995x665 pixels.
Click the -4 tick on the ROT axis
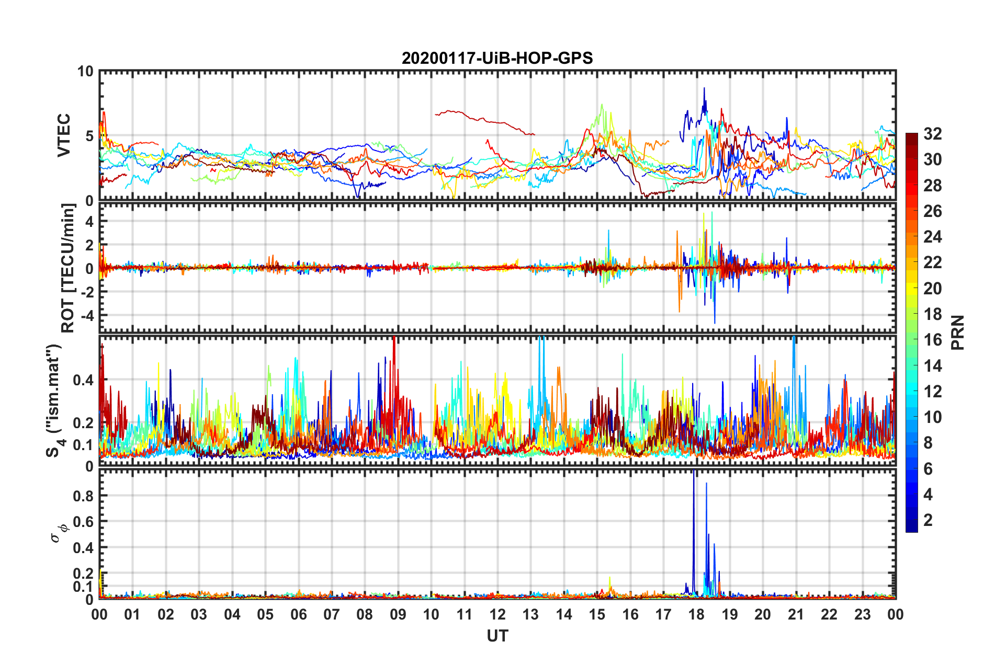pyautogui.click(x=86, y=315)
